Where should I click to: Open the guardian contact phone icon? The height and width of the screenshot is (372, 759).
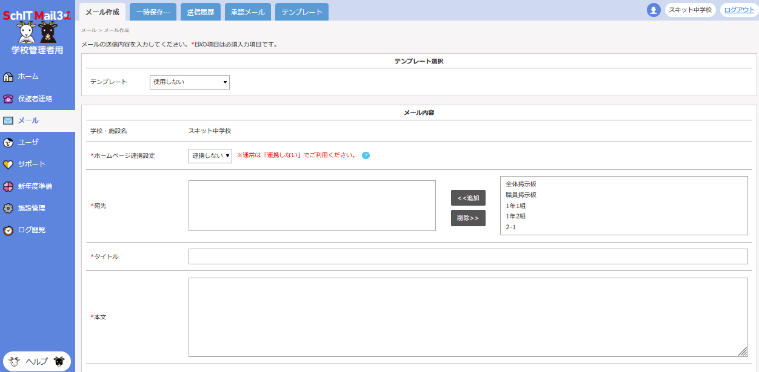(x=8, y=99)
